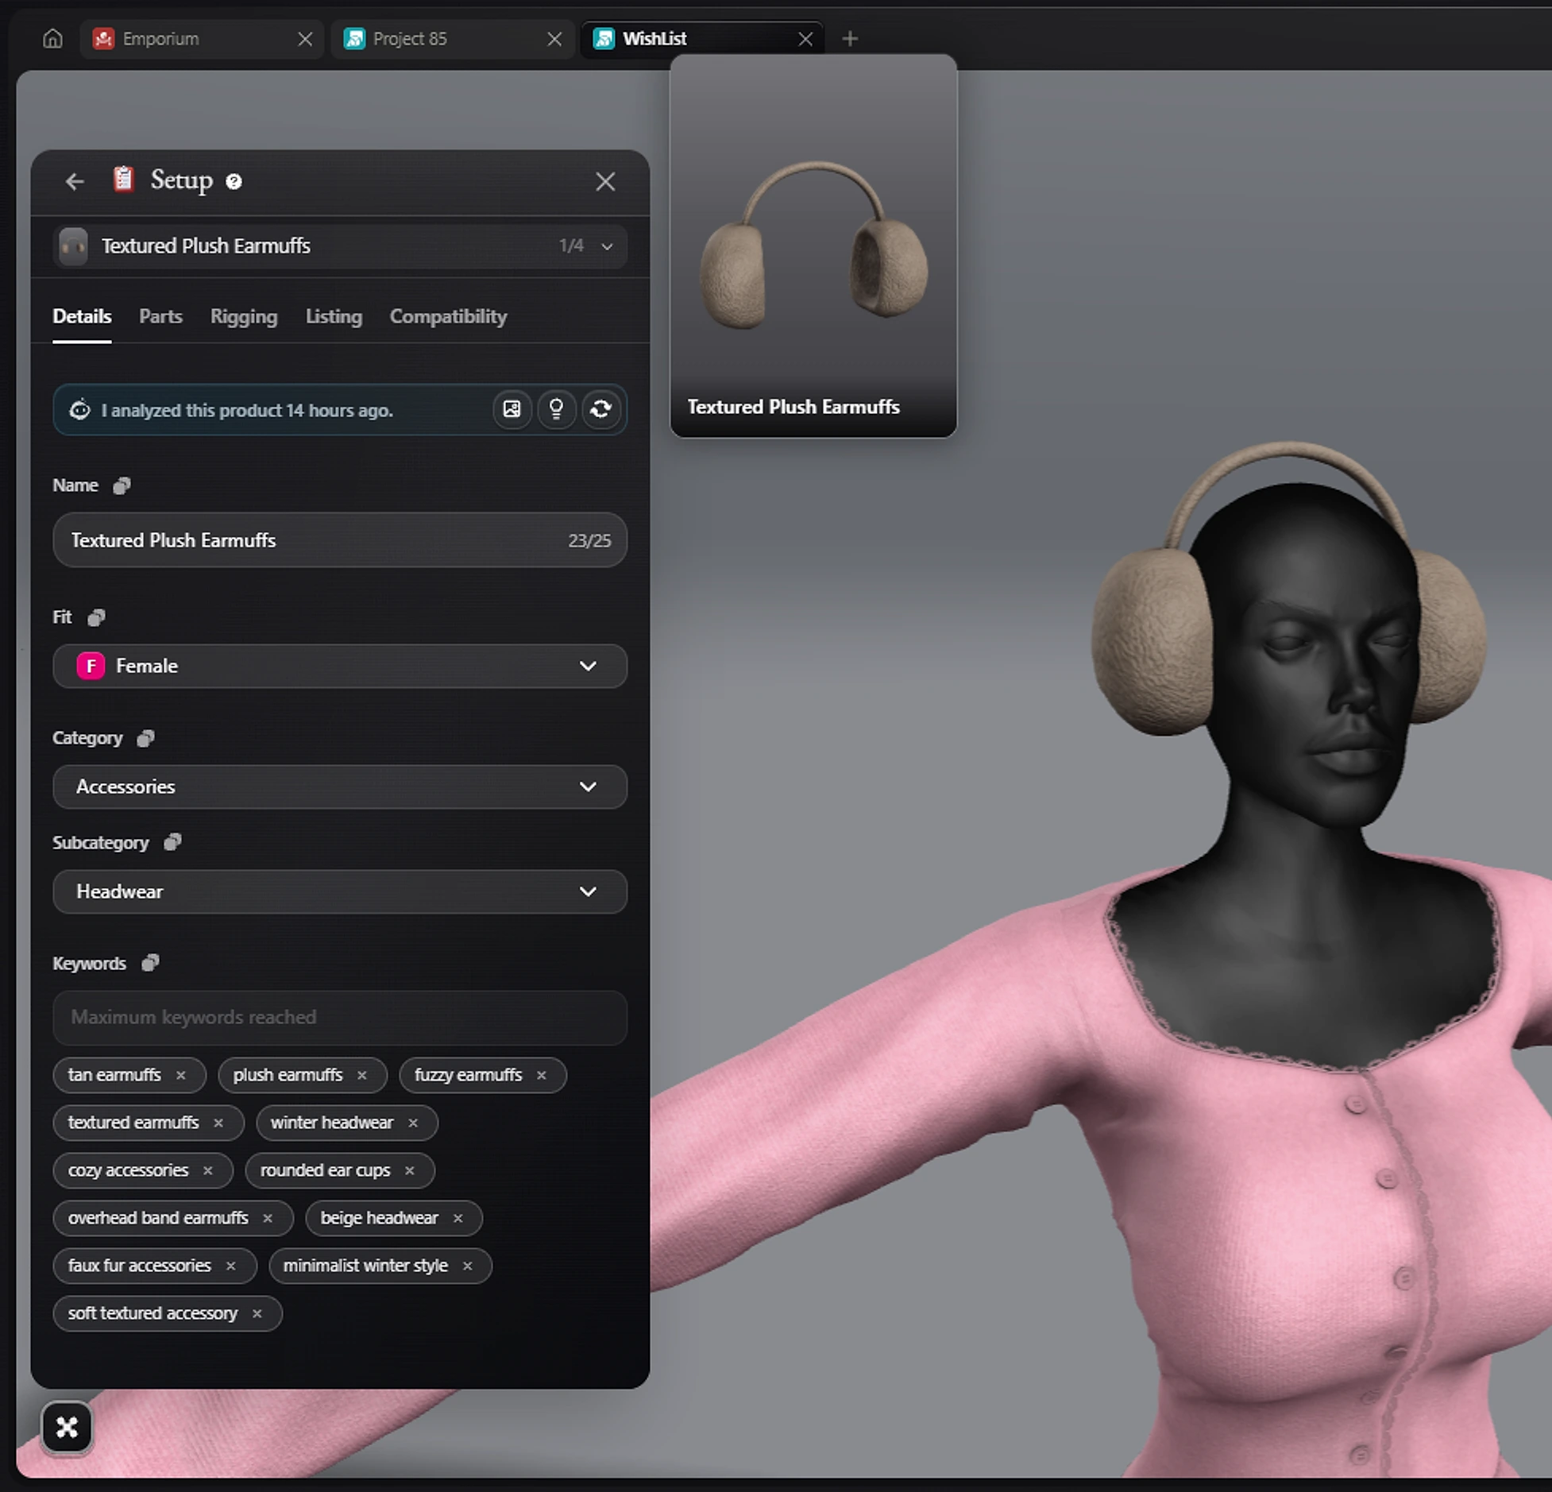Copy the Name field icon
This screenshot has width=1552, height=1492.
(122, 485)
